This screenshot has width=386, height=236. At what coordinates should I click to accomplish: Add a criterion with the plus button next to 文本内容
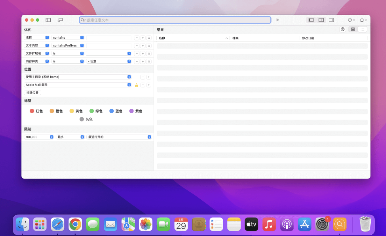click(x=143, y=45)
